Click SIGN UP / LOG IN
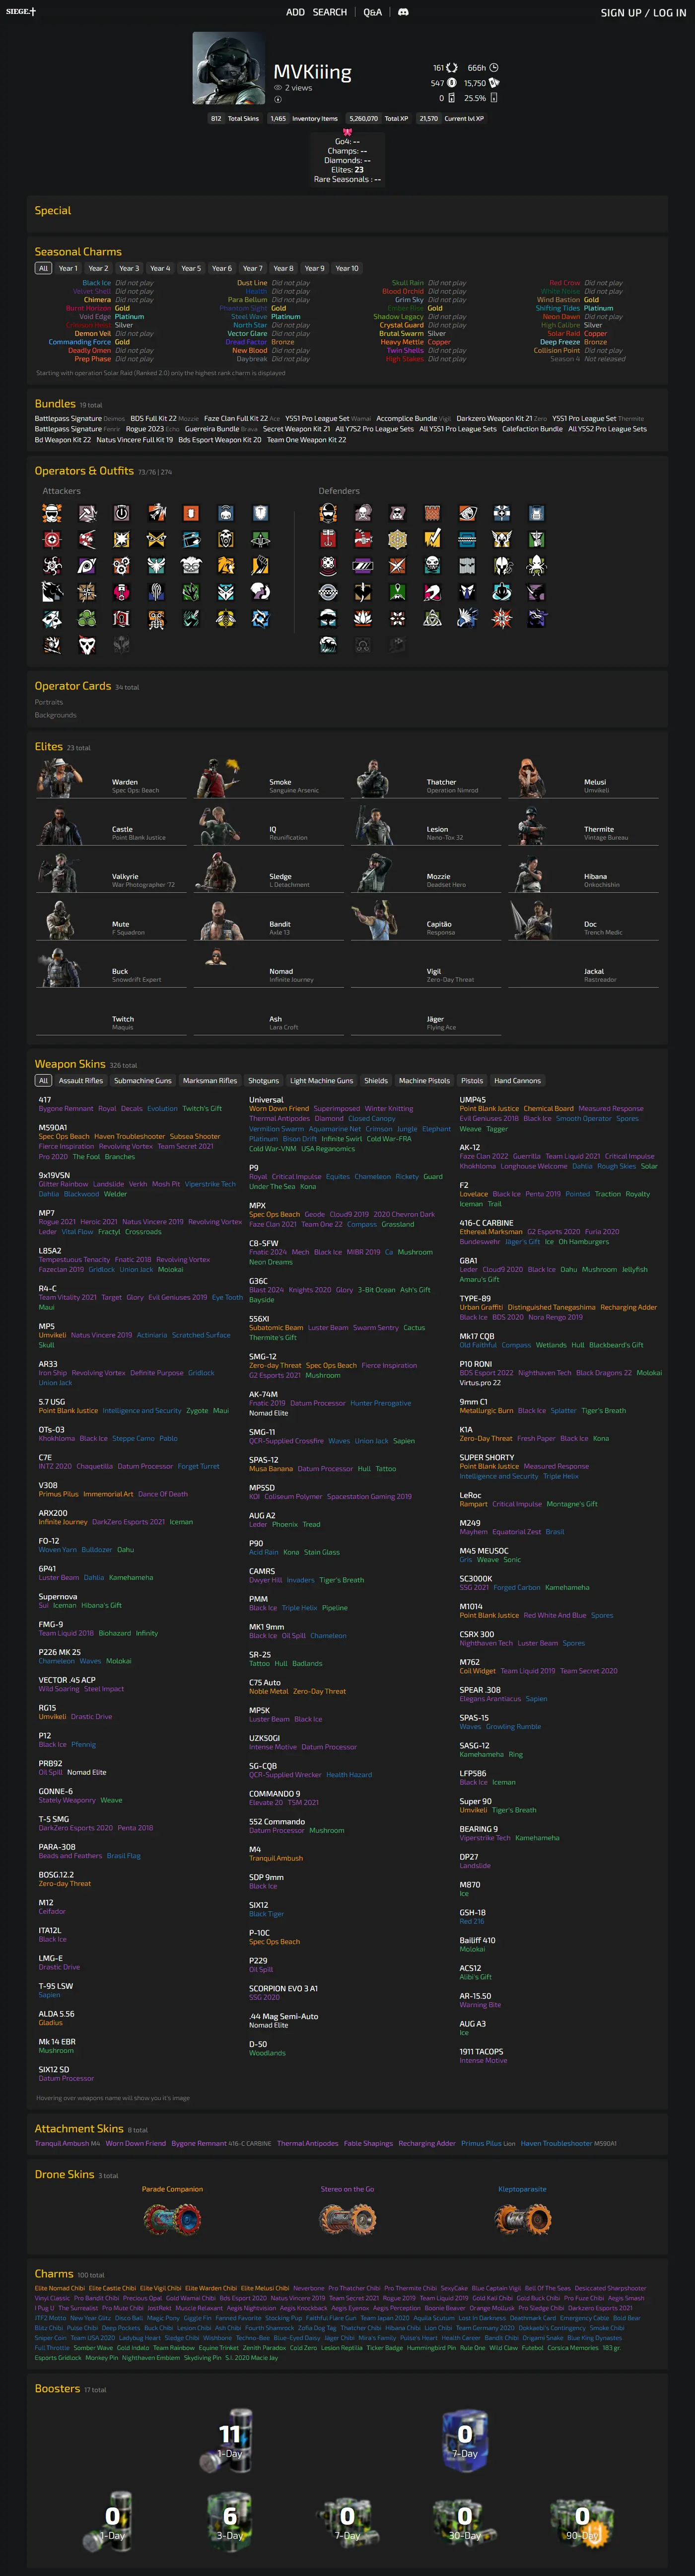Image resolution: width=695 pixels, height=2576 pixels. (x=643, y=13)
